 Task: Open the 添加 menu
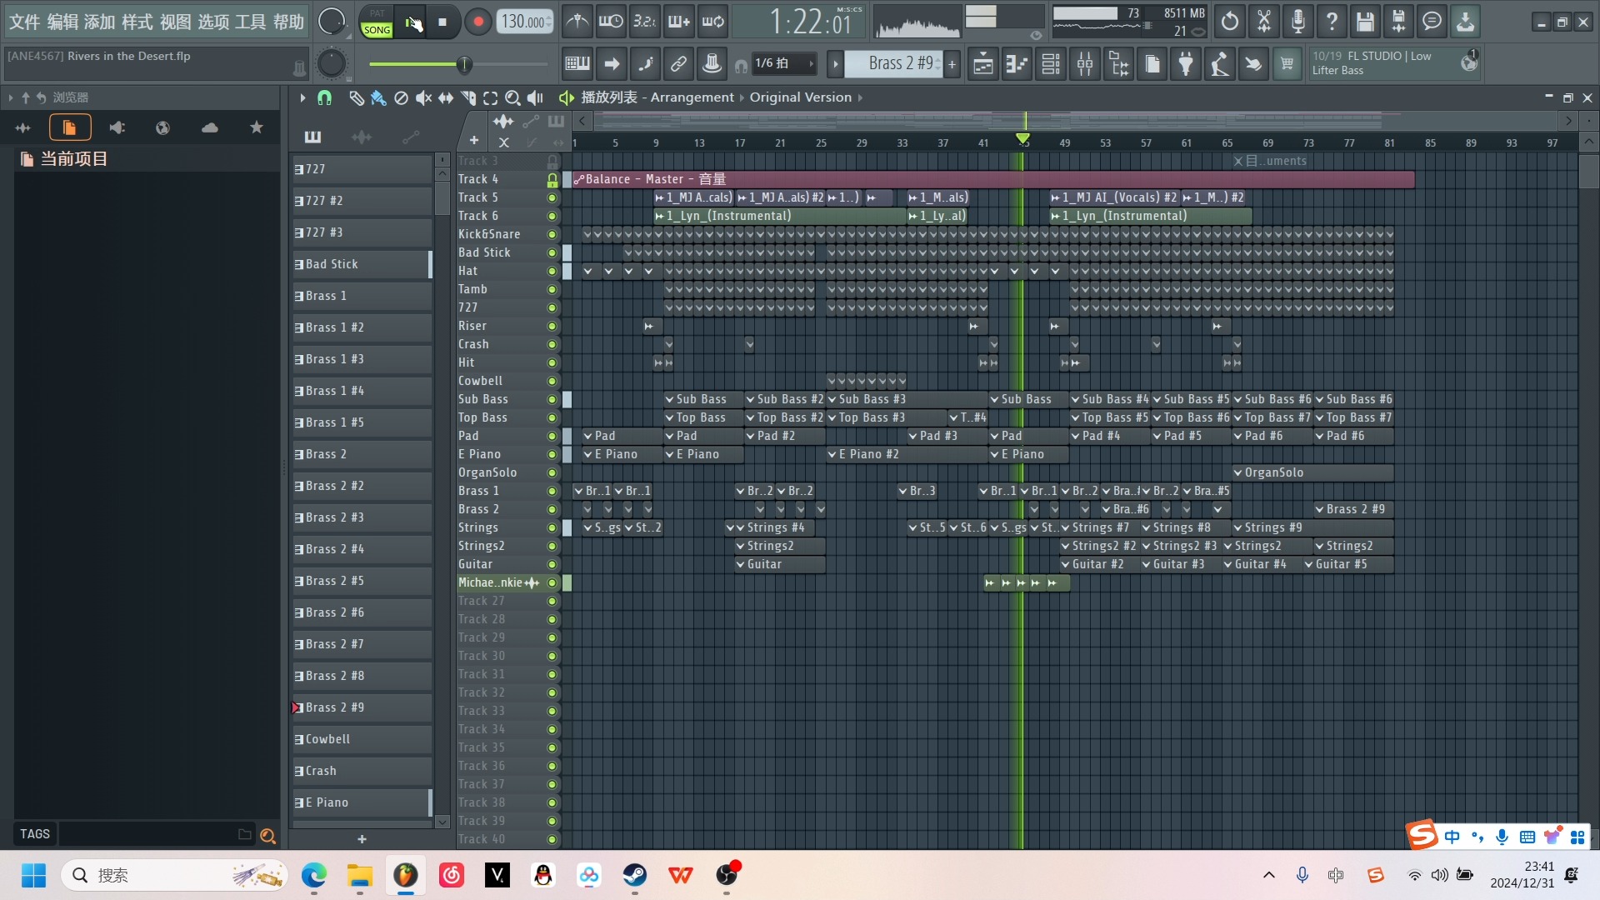click(100, 22)
